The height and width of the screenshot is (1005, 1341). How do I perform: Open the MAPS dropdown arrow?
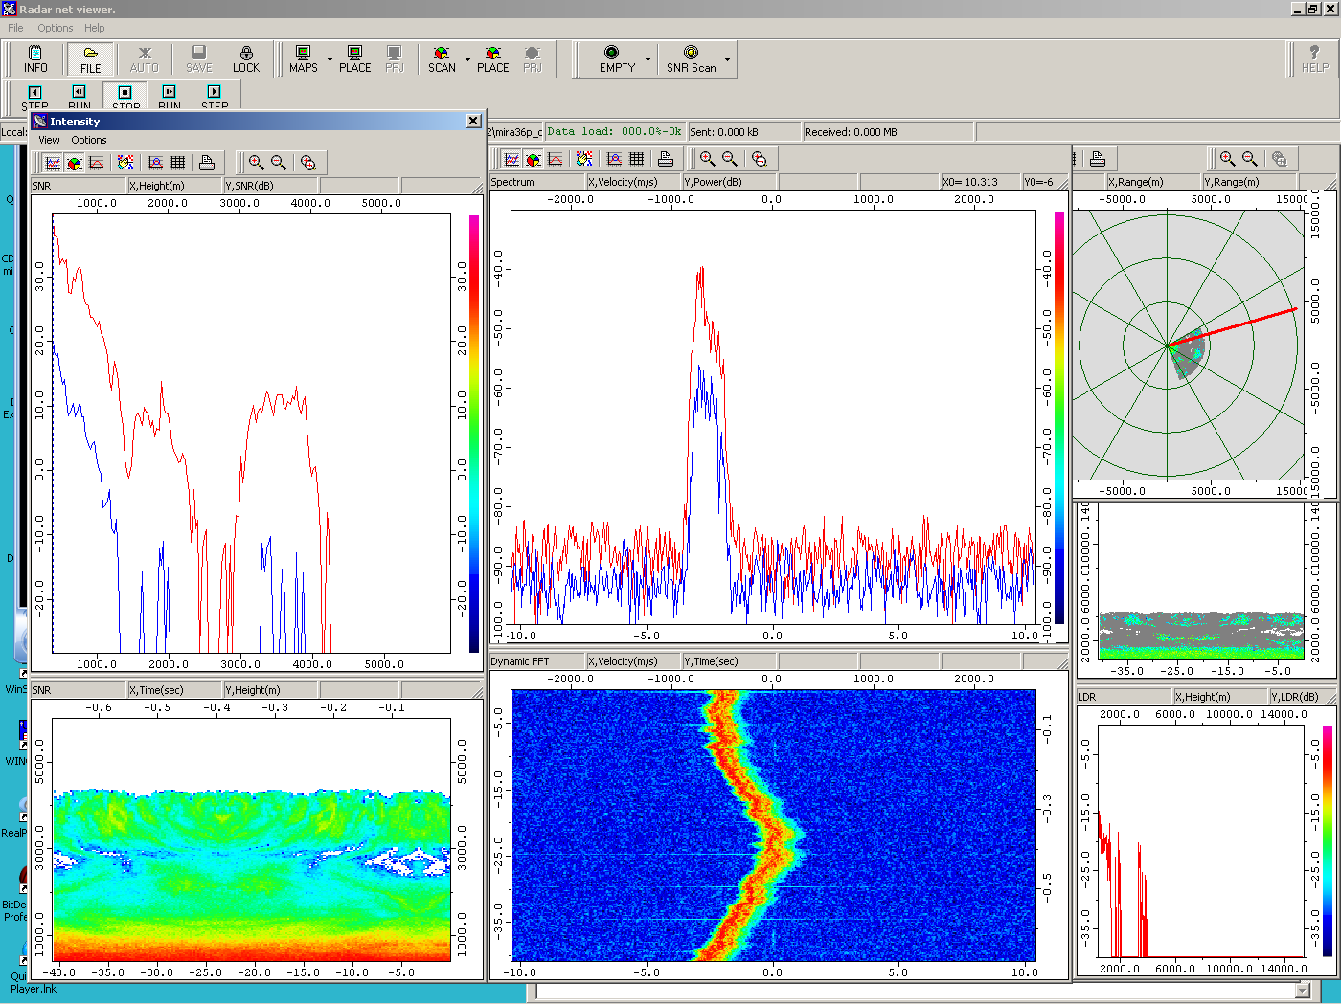[x=330, y=60]
